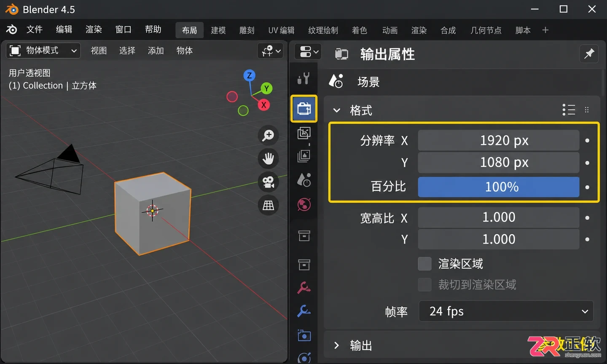Open the Output properties tab

[x=304, y=109]
